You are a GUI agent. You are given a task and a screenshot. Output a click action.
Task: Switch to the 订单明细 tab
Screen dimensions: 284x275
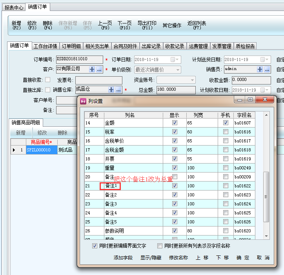tap(71, 46)
